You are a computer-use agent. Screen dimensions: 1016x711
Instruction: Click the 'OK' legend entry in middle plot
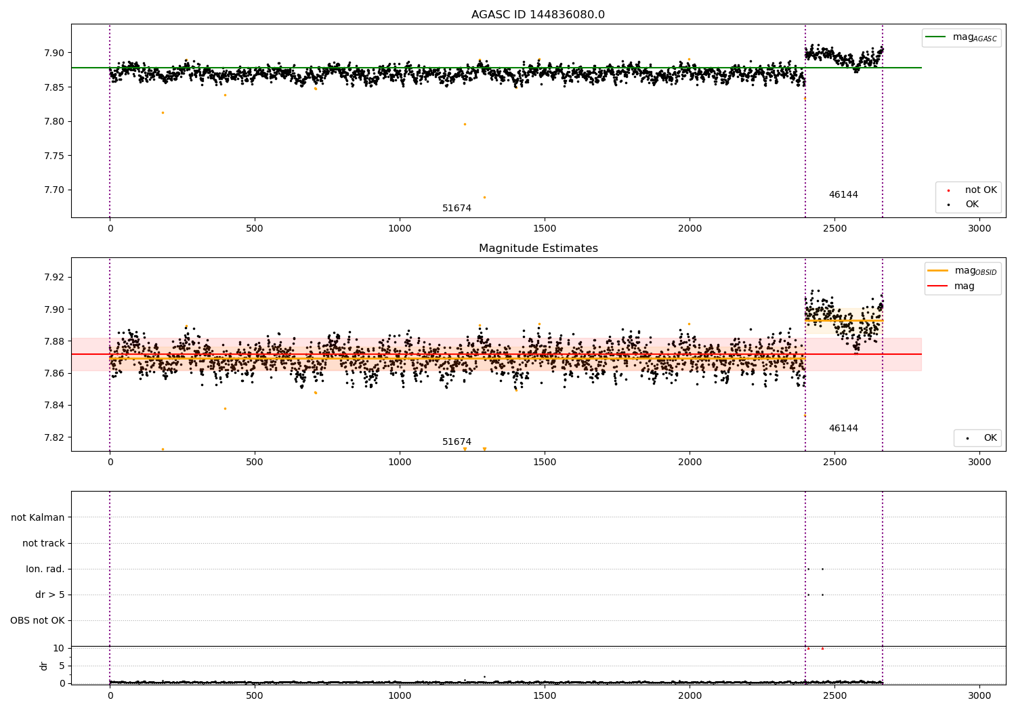tap(990, 438)
